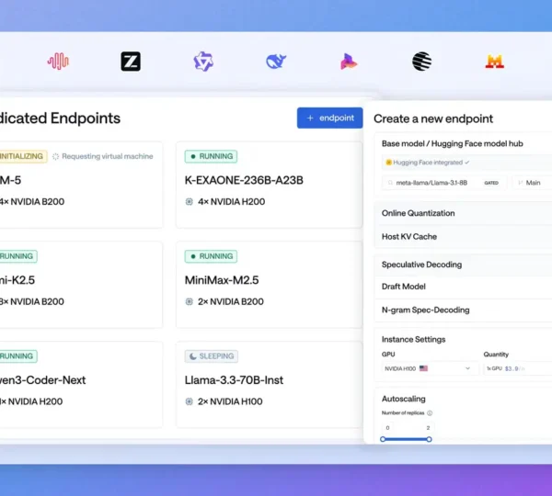The image size is (552, 496).
Task: Click SLEEPING badge on Llama-3.3-70B card
Action: (212, 356)
